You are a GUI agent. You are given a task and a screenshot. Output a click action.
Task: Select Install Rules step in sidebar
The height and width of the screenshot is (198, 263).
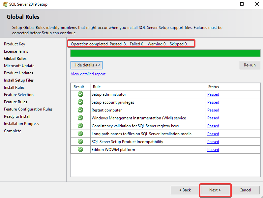[14, 87]
